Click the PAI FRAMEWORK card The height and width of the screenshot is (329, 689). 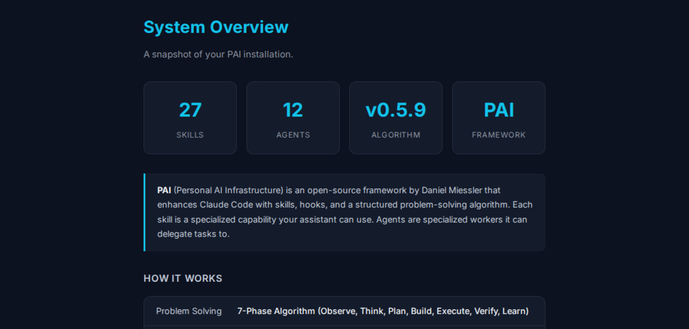pyautogui.click(x=499, y=118)
